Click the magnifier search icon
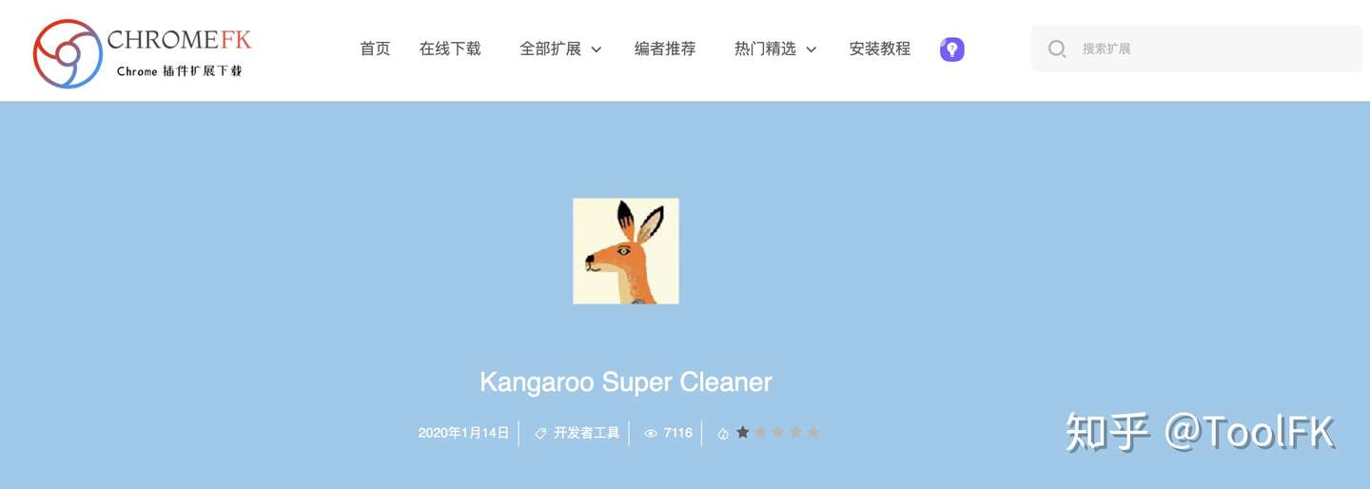The height and width of the screenshot is (489, 1370). coord(1056,49)
